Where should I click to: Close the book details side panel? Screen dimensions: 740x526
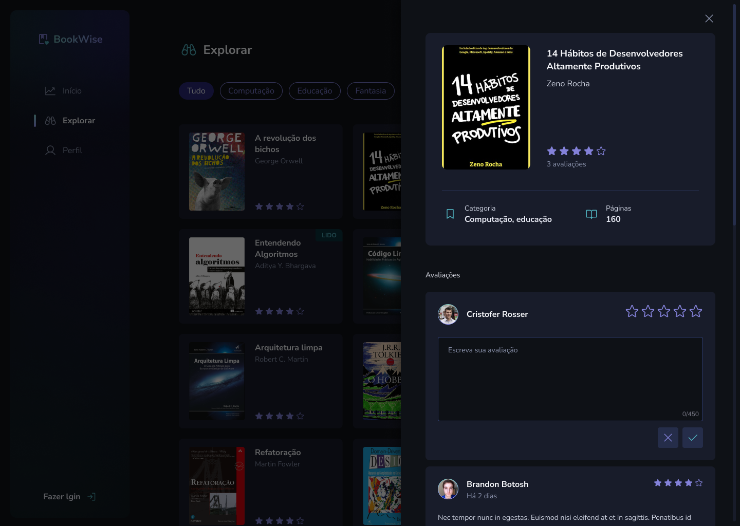(709, 18)
